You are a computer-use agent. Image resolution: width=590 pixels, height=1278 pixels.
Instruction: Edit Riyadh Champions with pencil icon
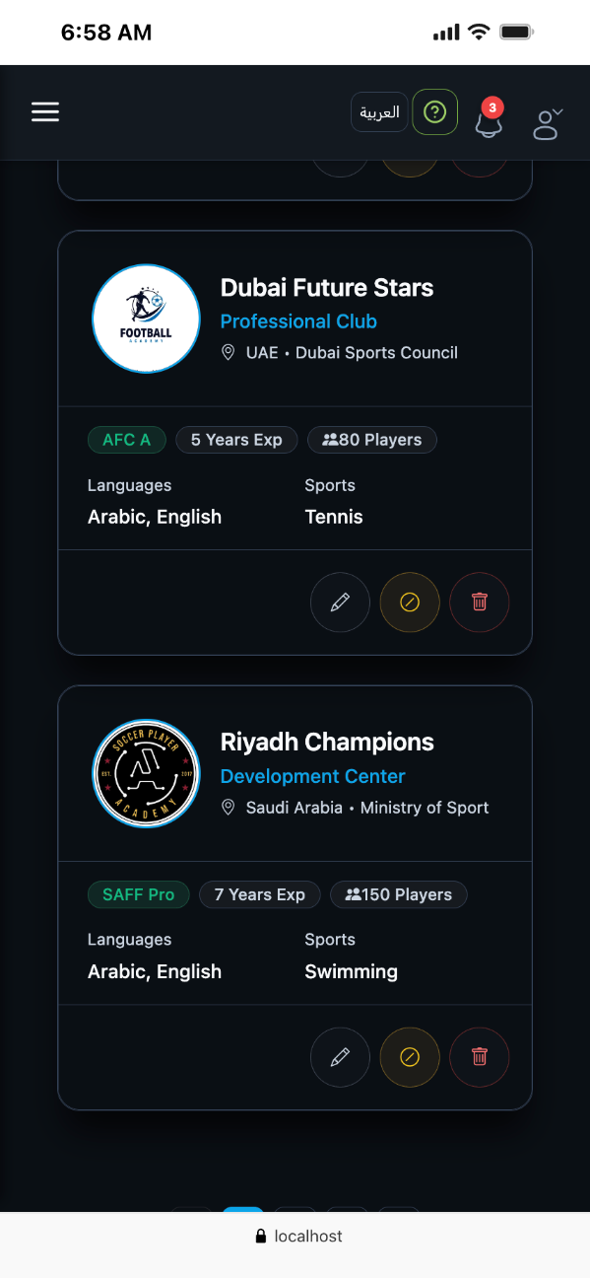[340, 1056]
